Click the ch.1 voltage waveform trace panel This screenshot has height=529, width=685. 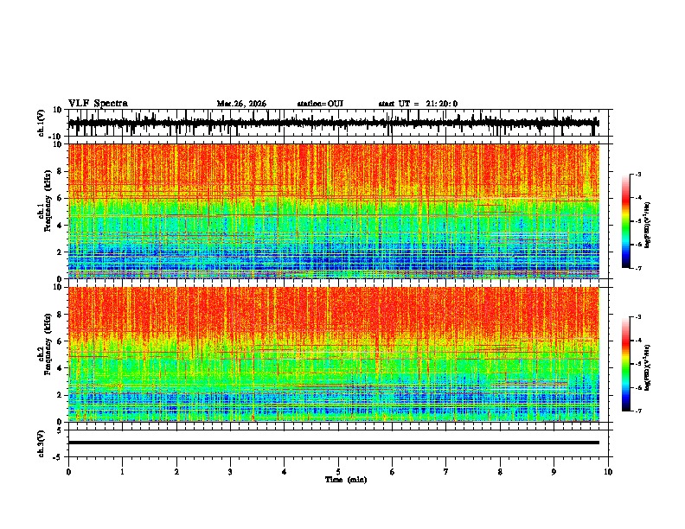340,123
